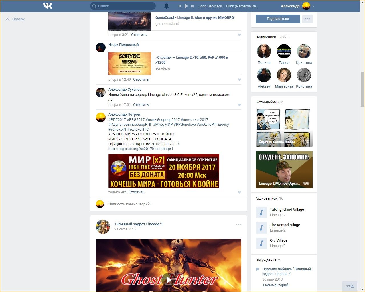Open the Подписчики list header
This screenshot has height=292, width=365.
click(x=272, y=37)
